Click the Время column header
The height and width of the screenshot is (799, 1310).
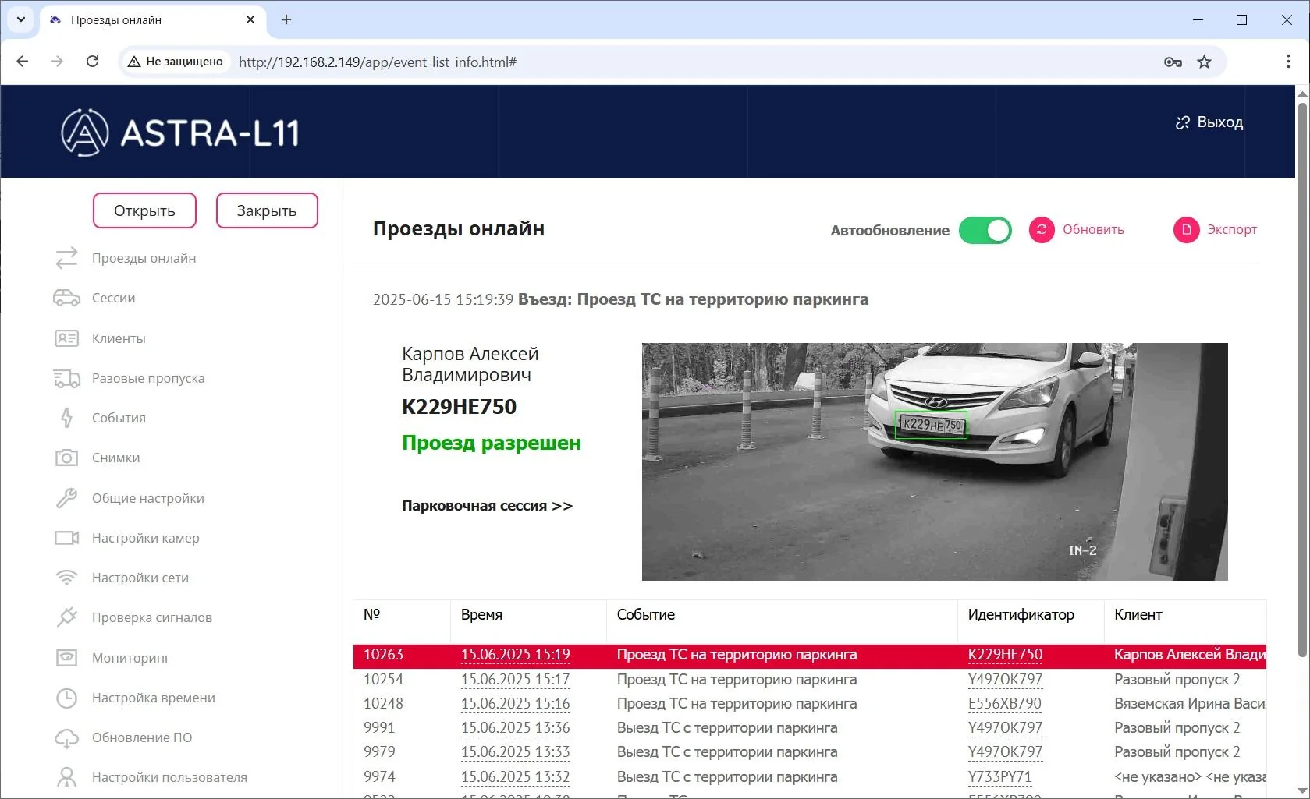481,614
